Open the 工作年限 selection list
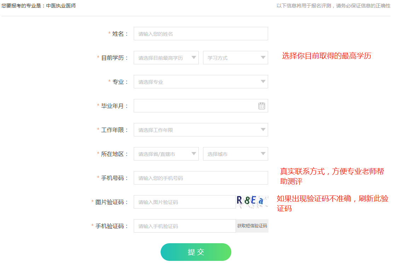The height and width of the screenshot is (263, 393). pyautogui.click(x=201, y=130)
